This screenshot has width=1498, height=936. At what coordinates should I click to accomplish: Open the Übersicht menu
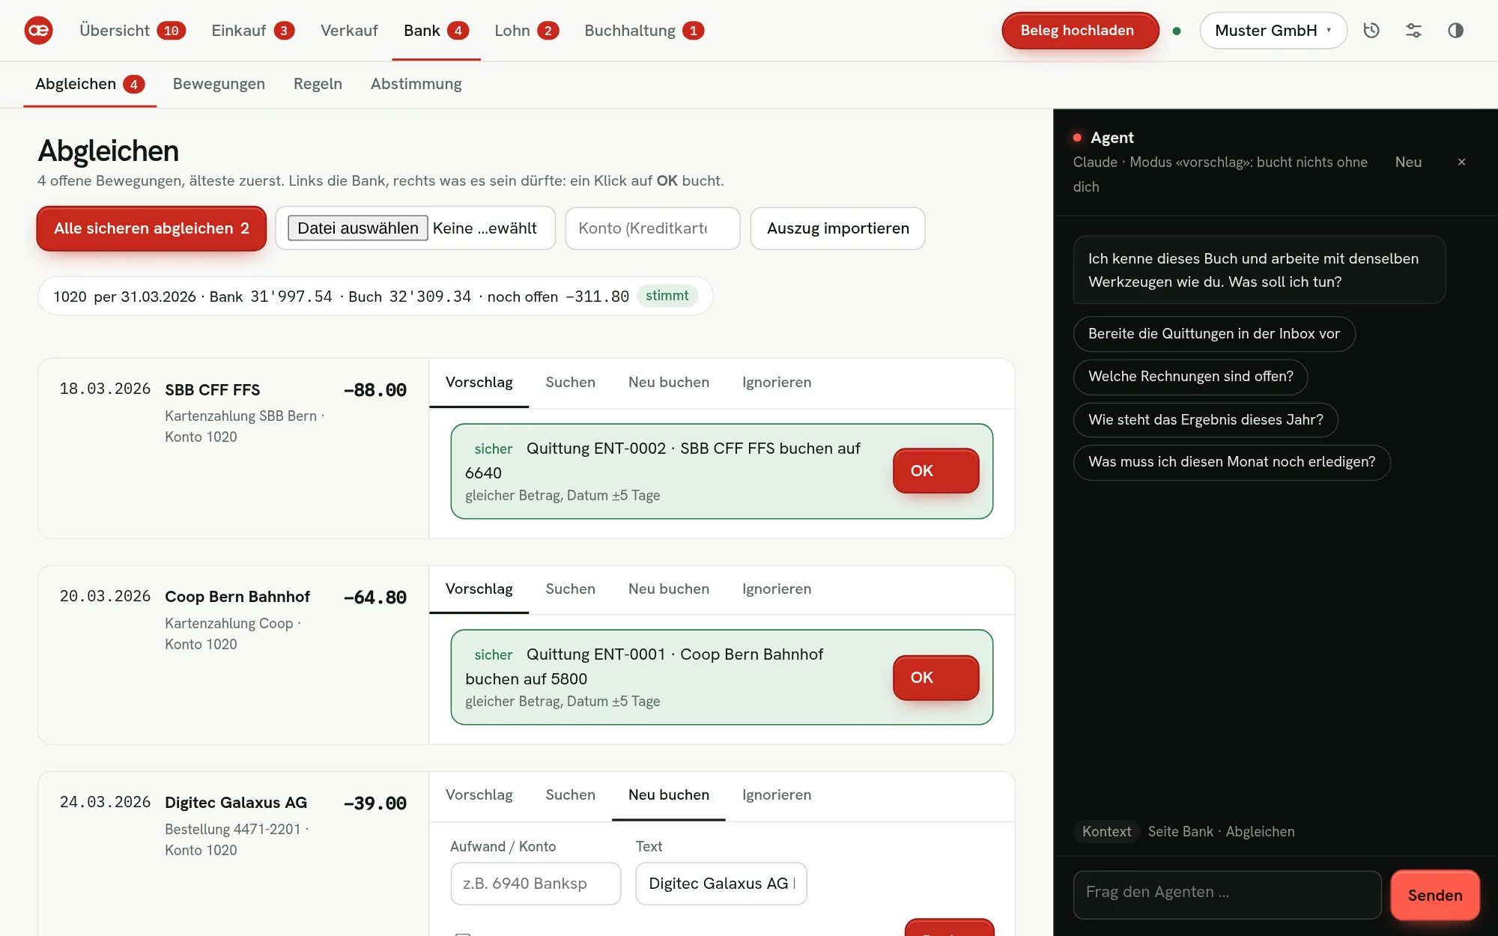[133, 31]
